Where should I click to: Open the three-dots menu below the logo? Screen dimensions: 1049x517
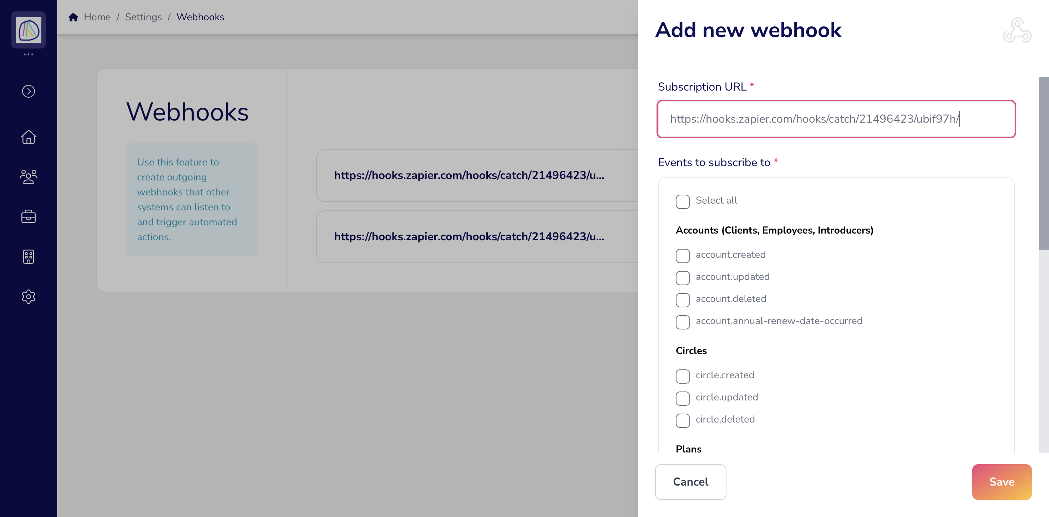[29, 54]
